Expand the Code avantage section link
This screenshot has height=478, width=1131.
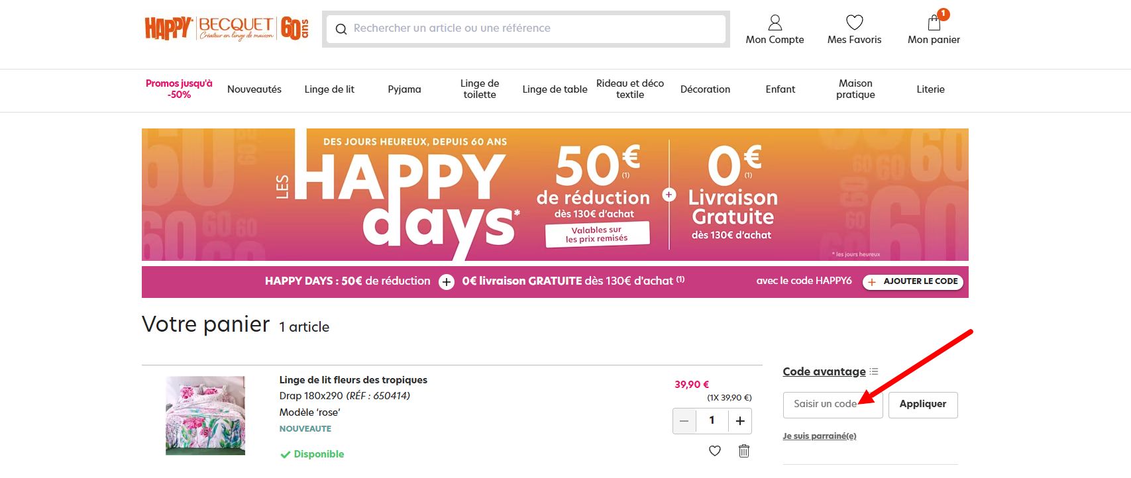click(x=824, y=371)
